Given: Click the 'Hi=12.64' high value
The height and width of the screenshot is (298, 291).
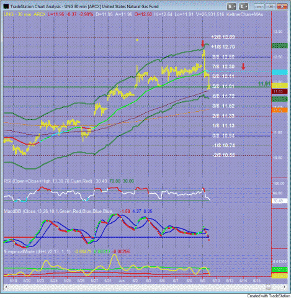Looking at the screenshot, I should (x=163, y=14).
